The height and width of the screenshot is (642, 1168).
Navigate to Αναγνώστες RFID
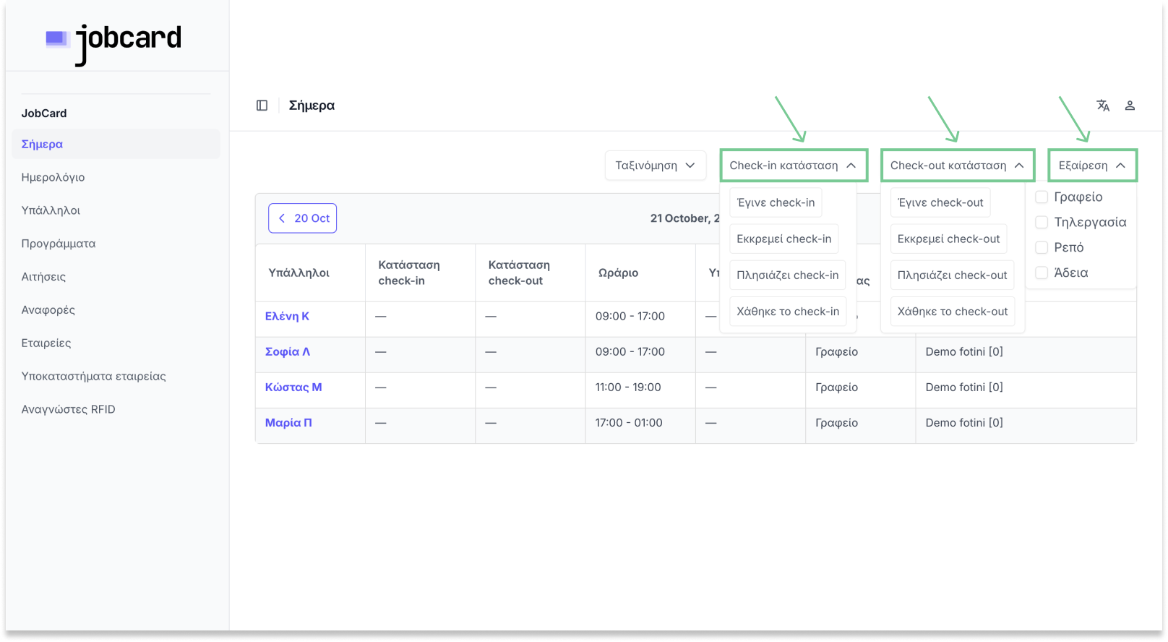point(68,409)
